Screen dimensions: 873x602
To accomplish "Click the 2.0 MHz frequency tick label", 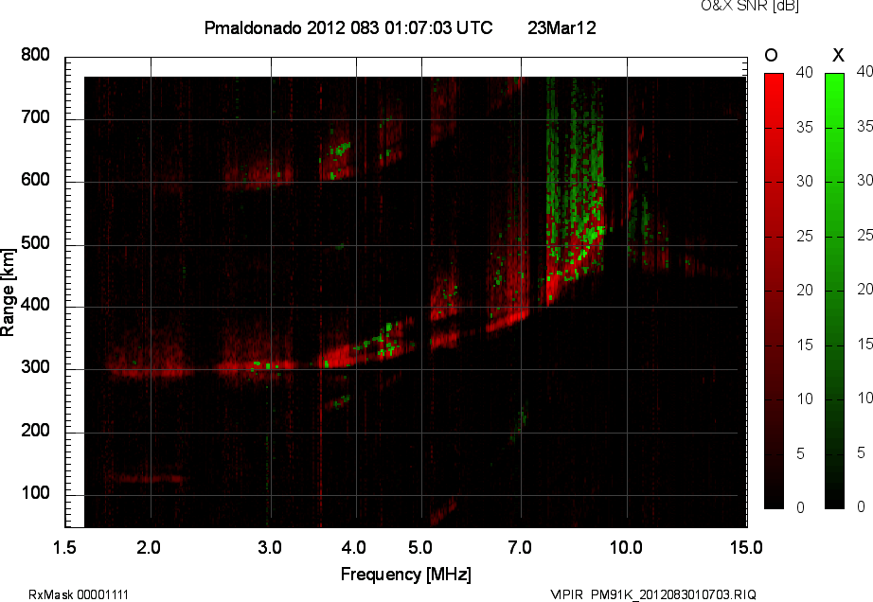I will click(149, 547).
